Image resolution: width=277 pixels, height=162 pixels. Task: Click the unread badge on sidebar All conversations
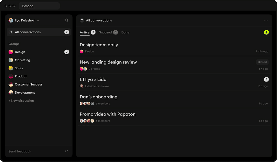67,32
